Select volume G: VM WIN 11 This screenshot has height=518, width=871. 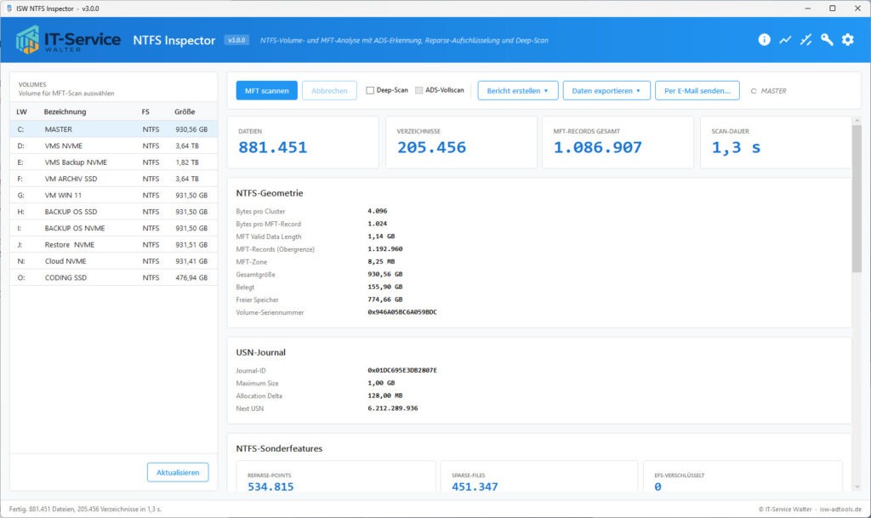(113, 196)
